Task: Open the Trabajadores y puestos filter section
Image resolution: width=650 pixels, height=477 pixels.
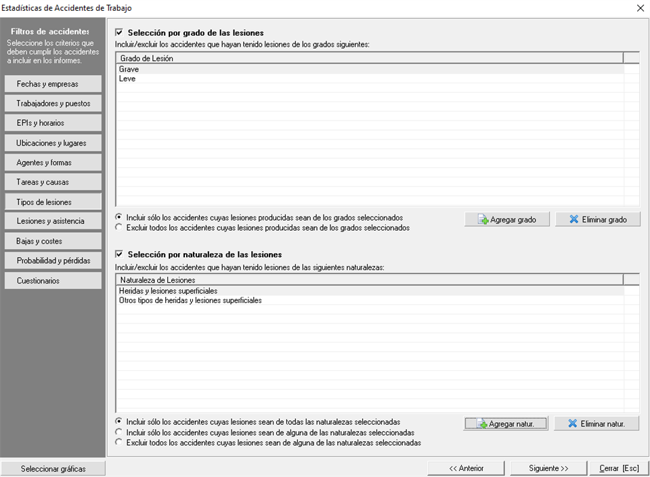Action: tap(53, 103)
